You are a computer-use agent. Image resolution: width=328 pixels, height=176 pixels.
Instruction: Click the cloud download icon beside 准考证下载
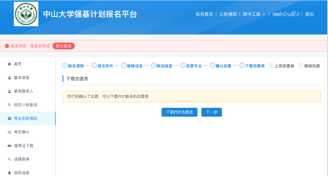10,146
